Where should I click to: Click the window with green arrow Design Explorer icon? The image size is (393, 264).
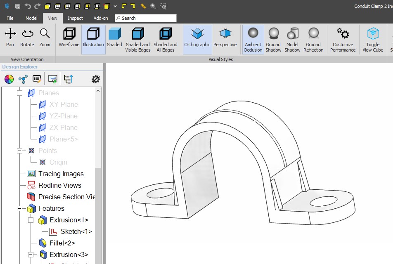(x=53, y=79)
